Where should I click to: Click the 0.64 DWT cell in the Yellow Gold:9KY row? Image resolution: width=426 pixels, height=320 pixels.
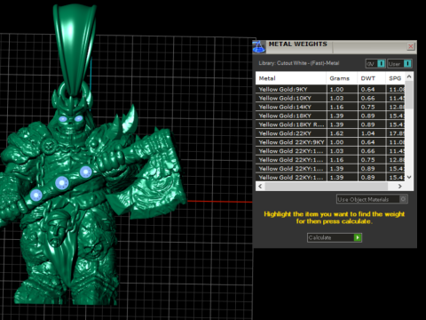click(372, 89)
